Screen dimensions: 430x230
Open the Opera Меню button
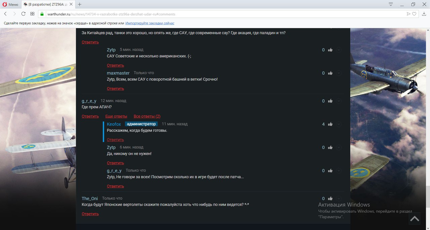(11, 4)
